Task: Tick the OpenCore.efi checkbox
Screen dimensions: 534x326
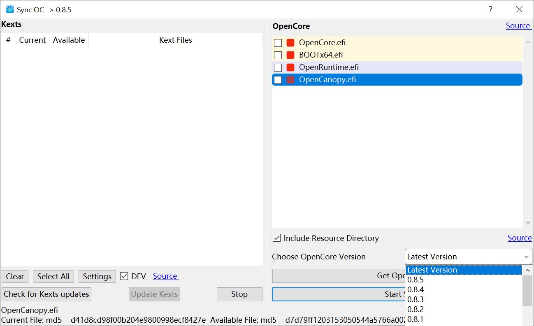Action: [278, 43]
